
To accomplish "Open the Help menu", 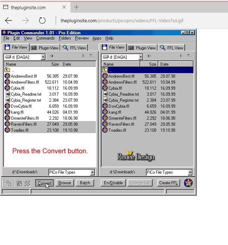I will pos(109,38).
